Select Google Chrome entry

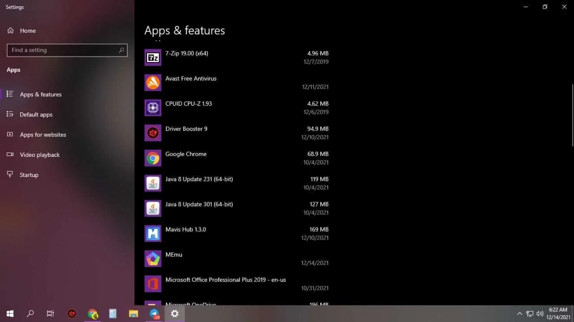(236, 158)
